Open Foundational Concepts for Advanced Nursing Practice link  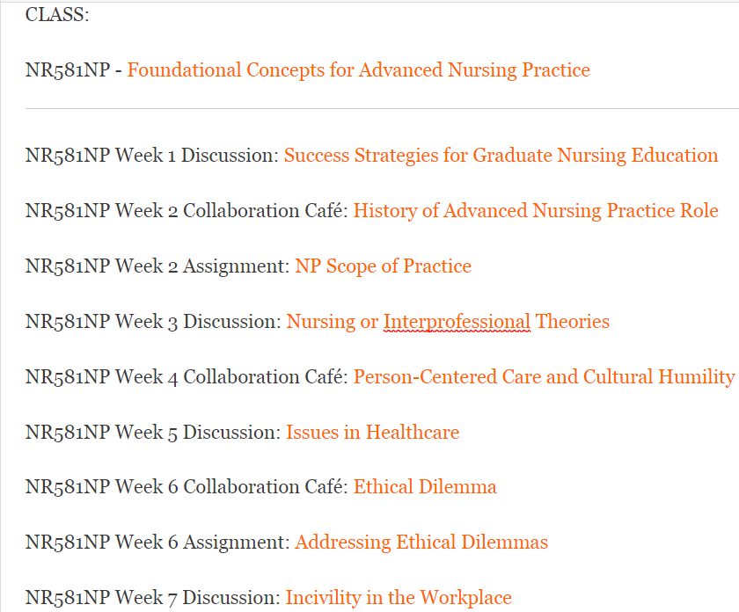(x=358, y=70)
